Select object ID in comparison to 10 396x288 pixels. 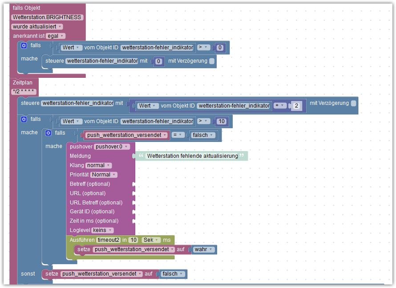tap(158, 121)
